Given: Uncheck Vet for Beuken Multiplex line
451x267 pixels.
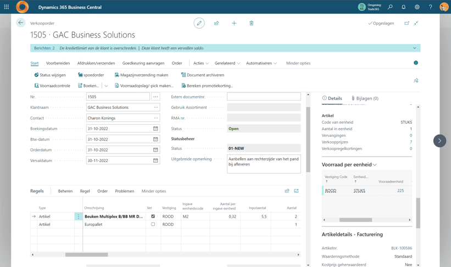Looking at the screenshot, I should [x=153, y=216].
